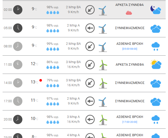
Task: Click the ΑΡΚΕΤΑ ΣΥΝΝΕΦΑ label at 11:00
Action: click(130, 65)
